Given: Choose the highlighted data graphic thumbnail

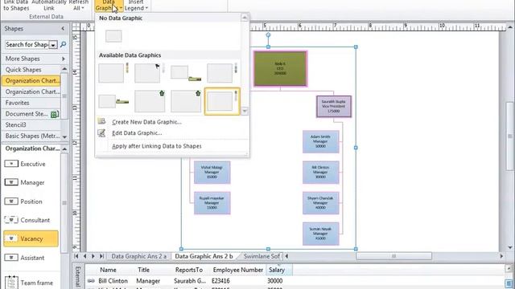Looking at the screenshot, I should click(222, 101).
